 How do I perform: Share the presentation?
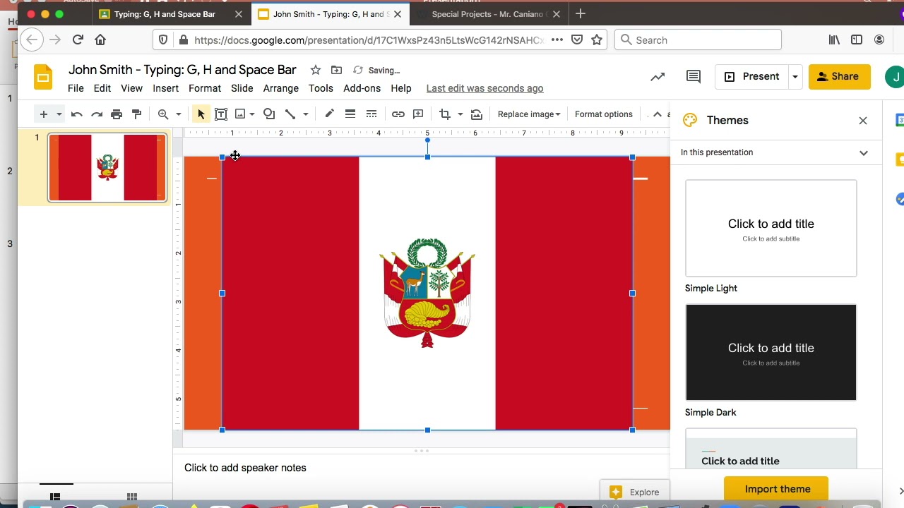click(840, 76)
